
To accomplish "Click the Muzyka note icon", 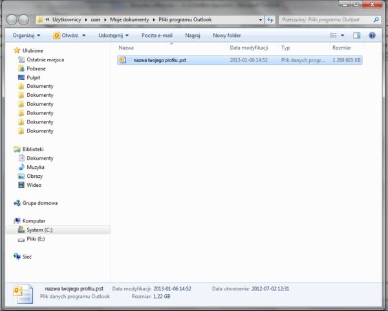I will coord(21,167).
